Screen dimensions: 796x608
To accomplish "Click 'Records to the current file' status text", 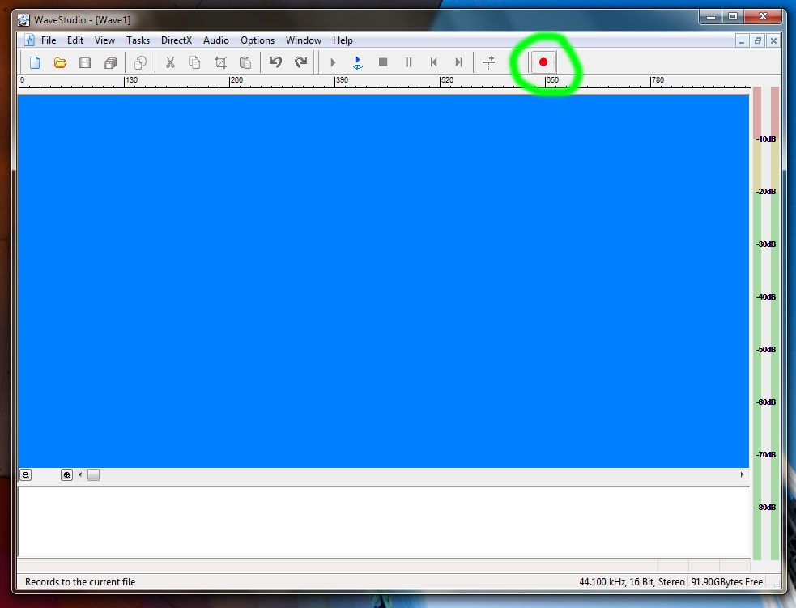I will pos(80,582).
